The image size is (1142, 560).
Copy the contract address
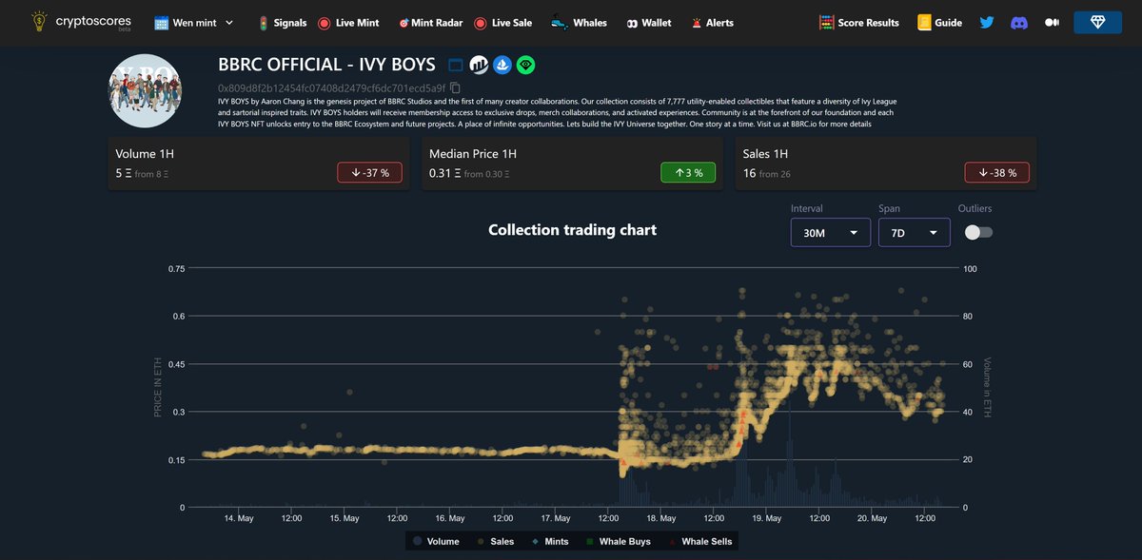click(x=455, y=88)
